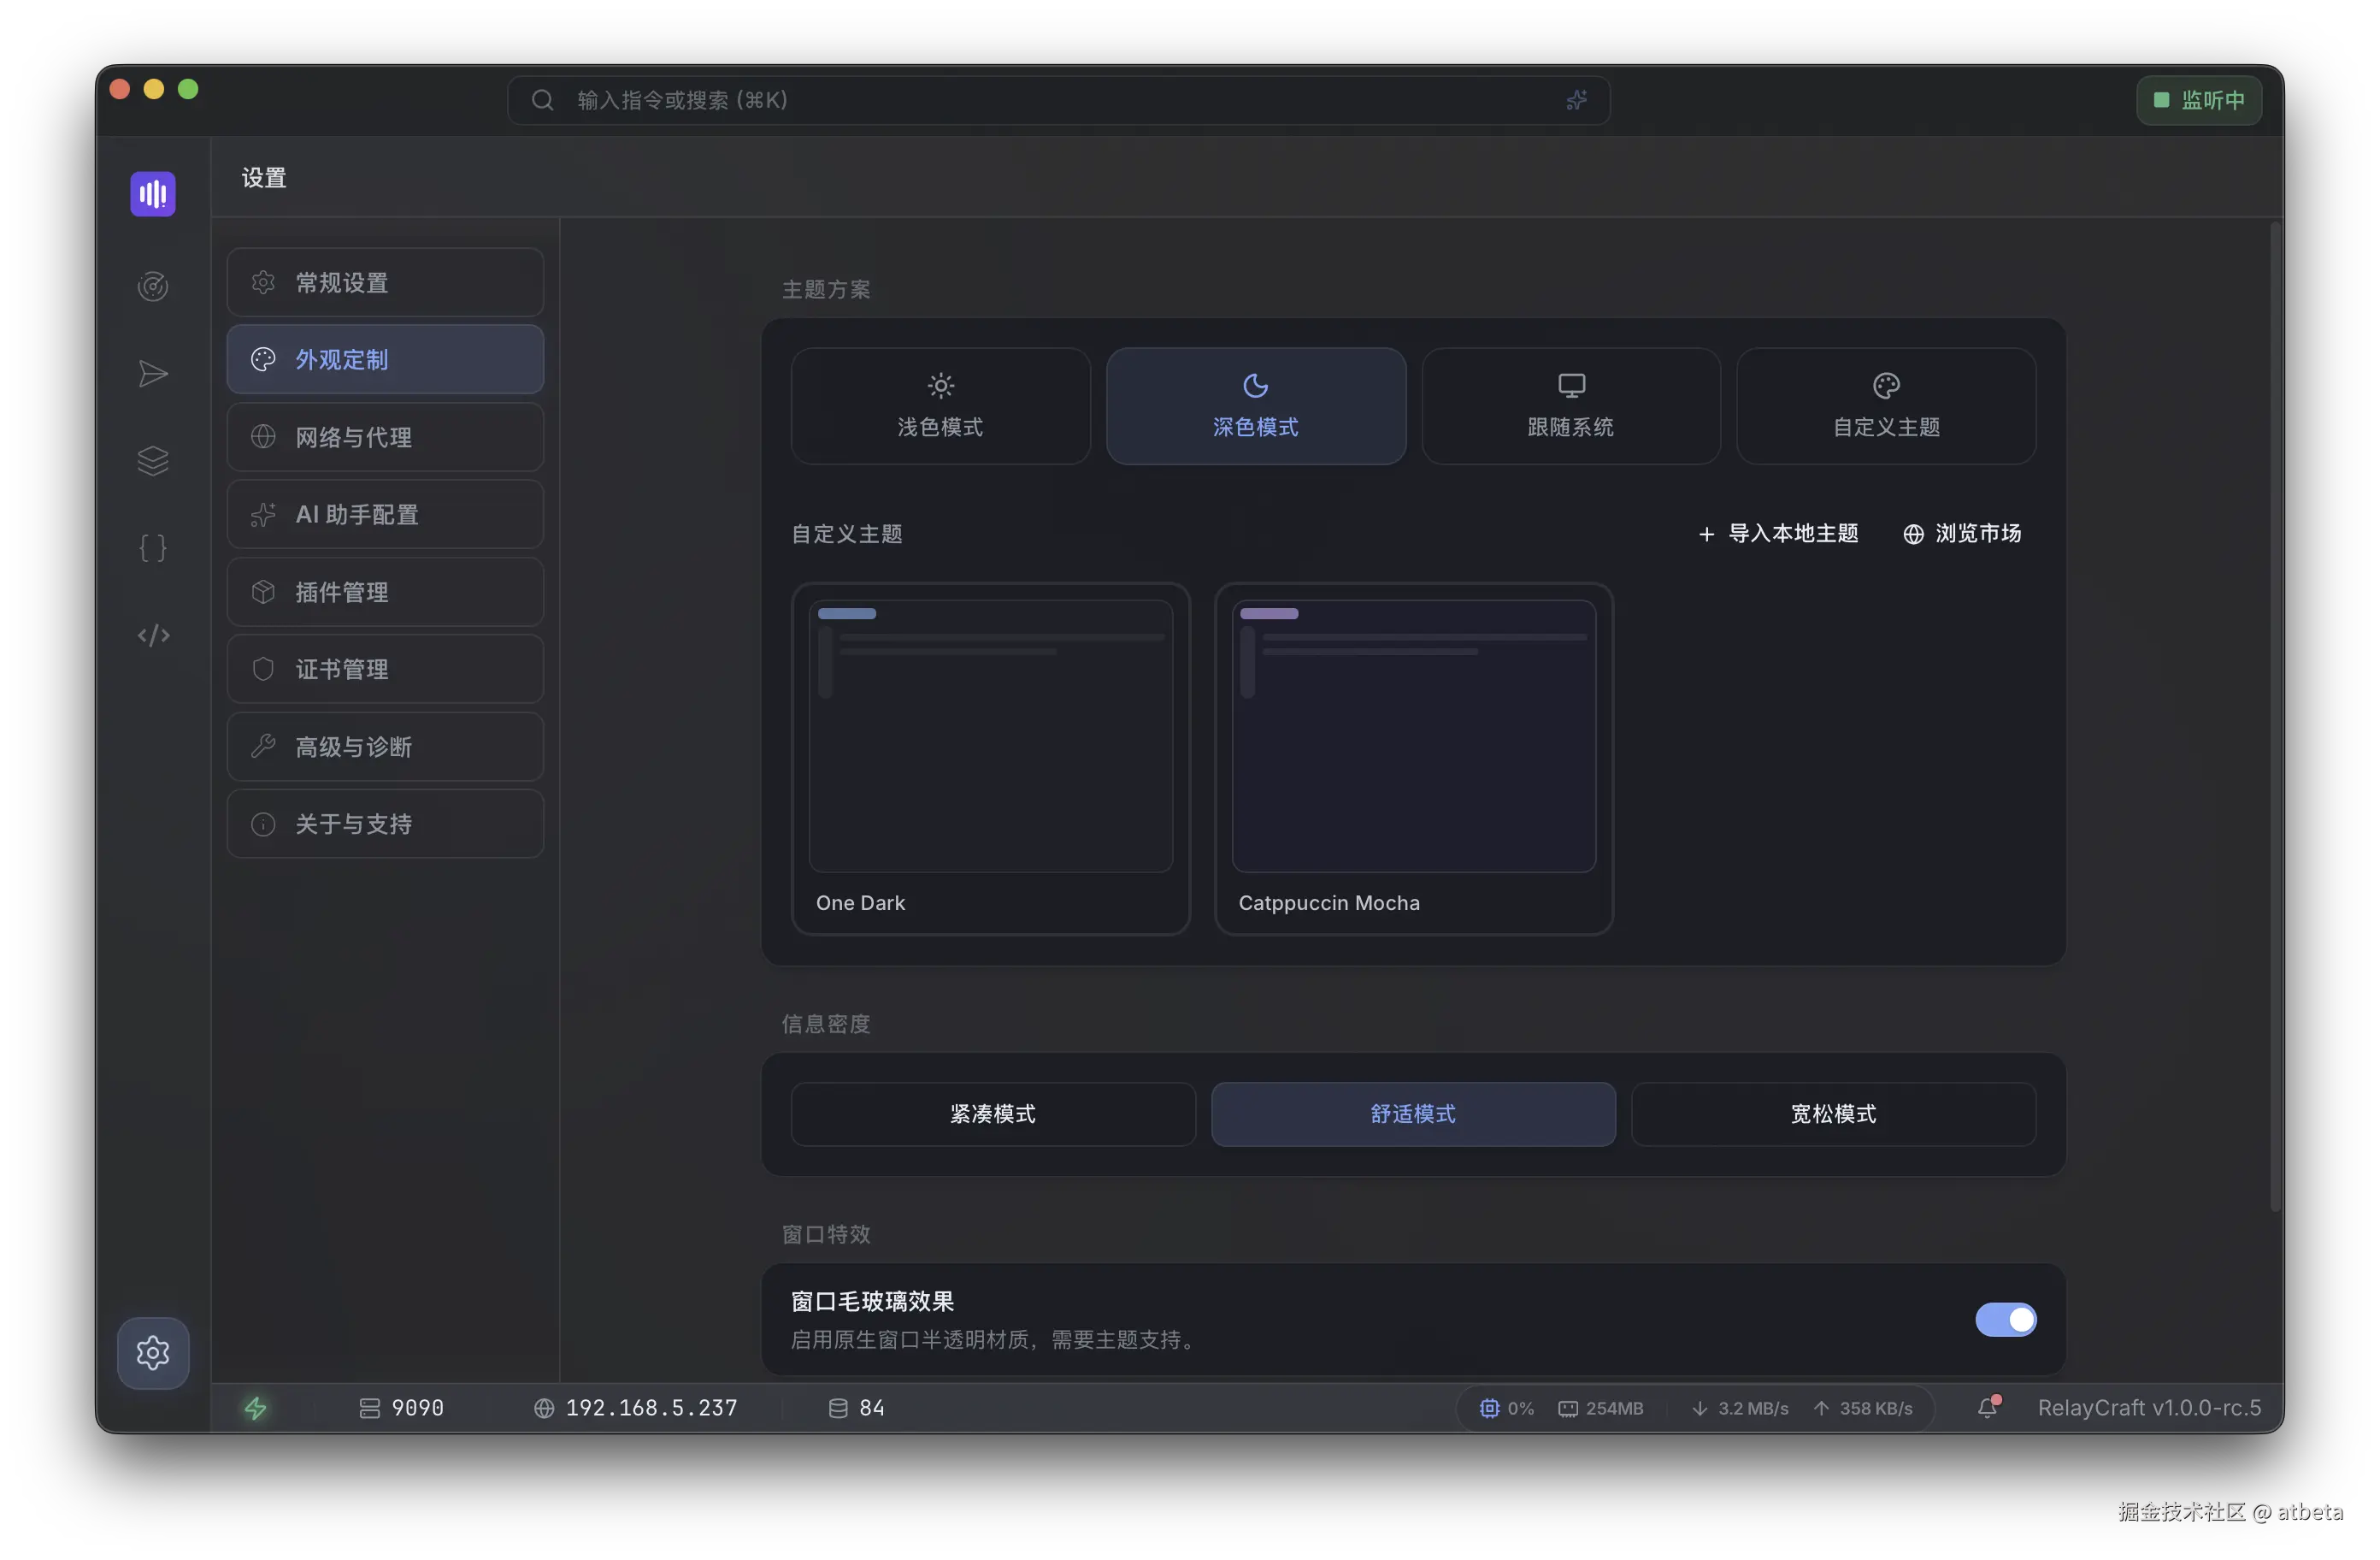The height and width of the screenshot is (1560, 2380).
Task: Select 跟随系统 theme option
Action: tap(1570, 406)
